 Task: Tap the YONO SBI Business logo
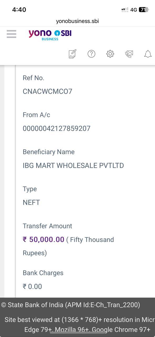(x=50, y=35)
